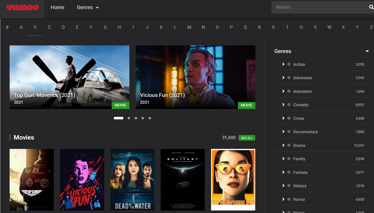Open Vicious Fun movie poster

[x=82, y=180]
